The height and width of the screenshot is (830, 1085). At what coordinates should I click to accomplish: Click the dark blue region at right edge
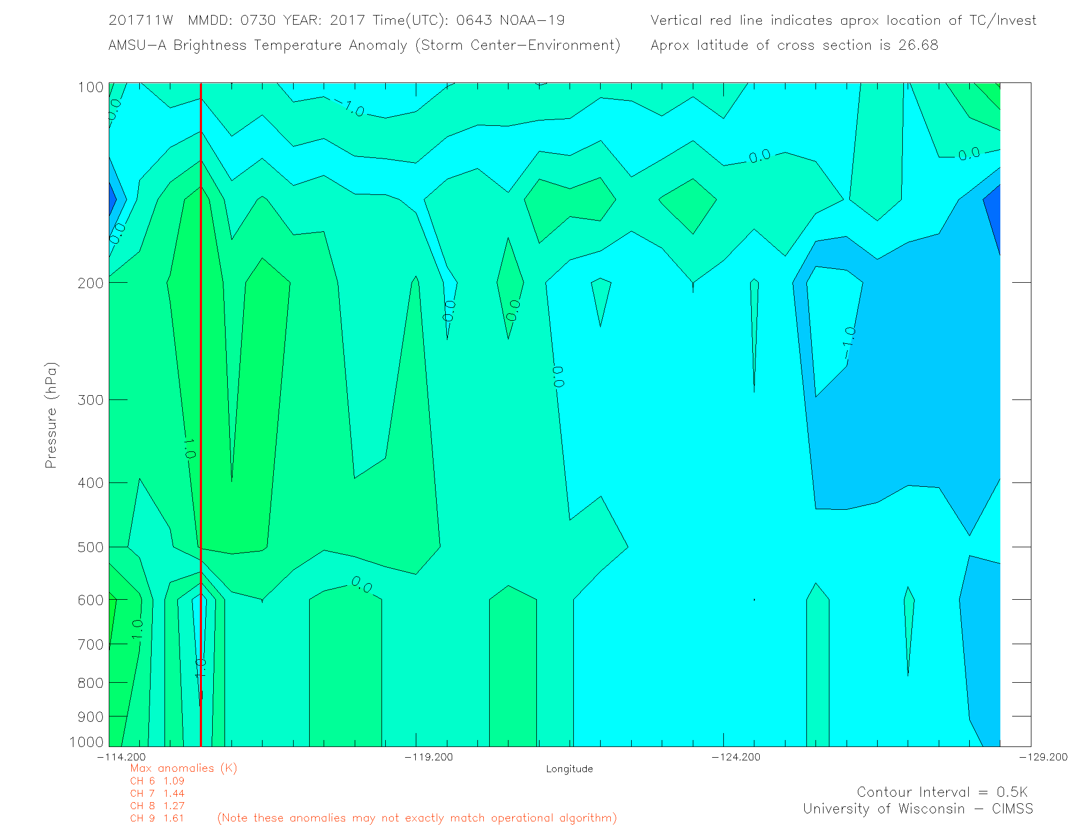pyautogui.click(x=994, y=214)
